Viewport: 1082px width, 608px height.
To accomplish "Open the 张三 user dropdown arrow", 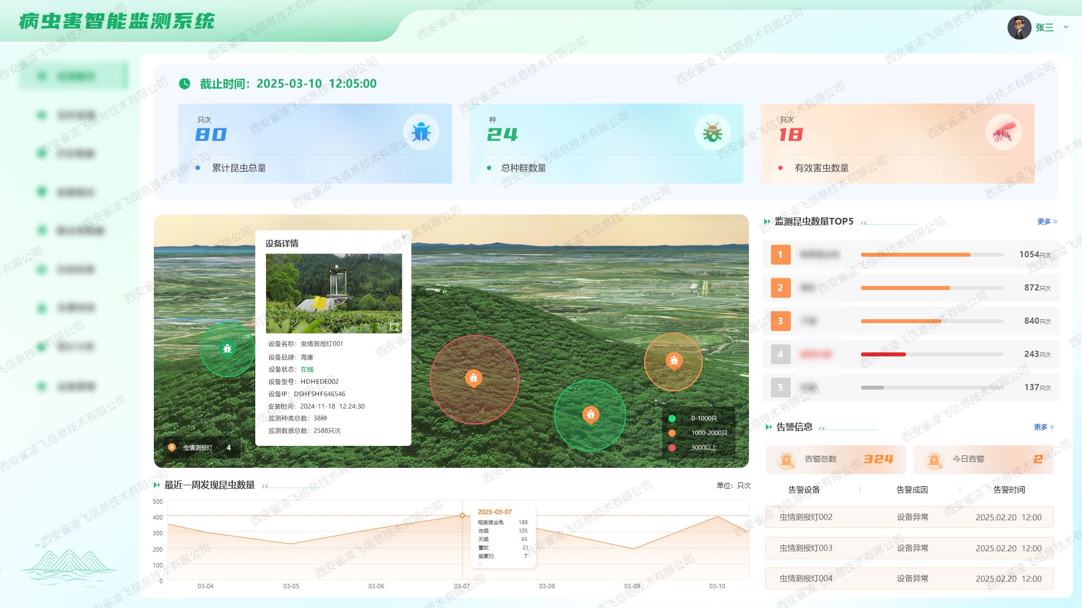I will click(1066, 27).
